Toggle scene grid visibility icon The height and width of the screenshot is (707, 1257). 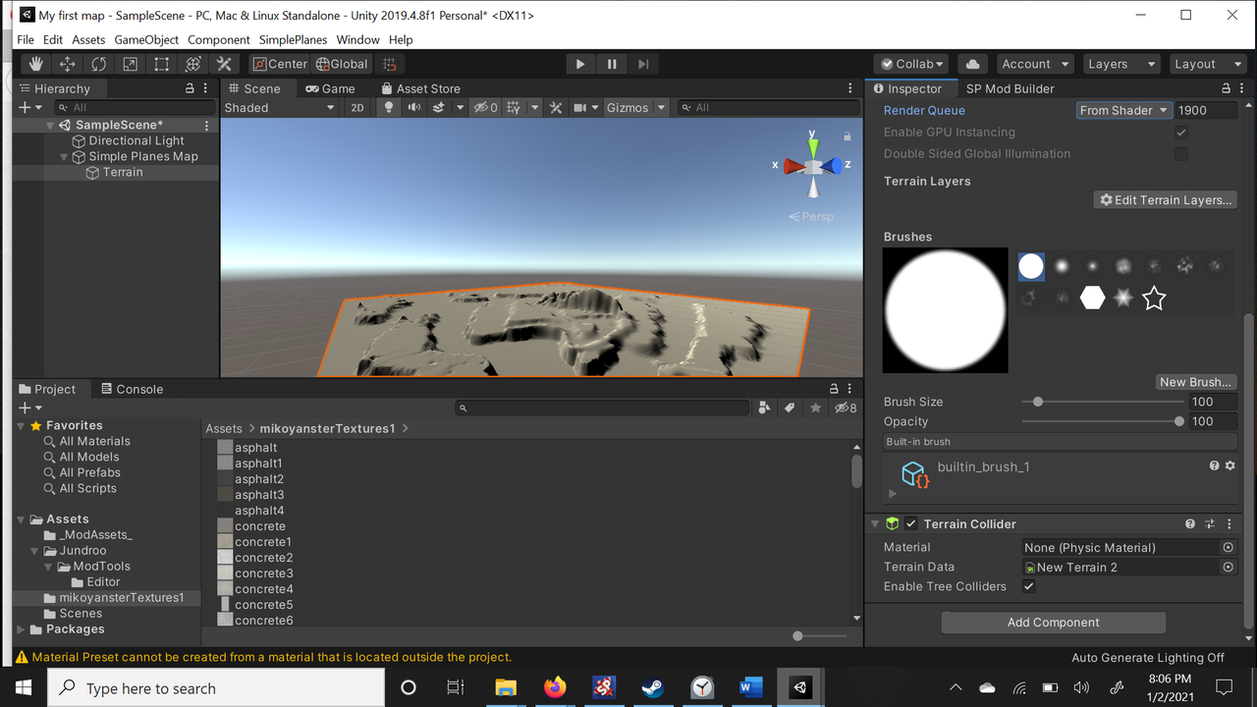tap(514, 107)
